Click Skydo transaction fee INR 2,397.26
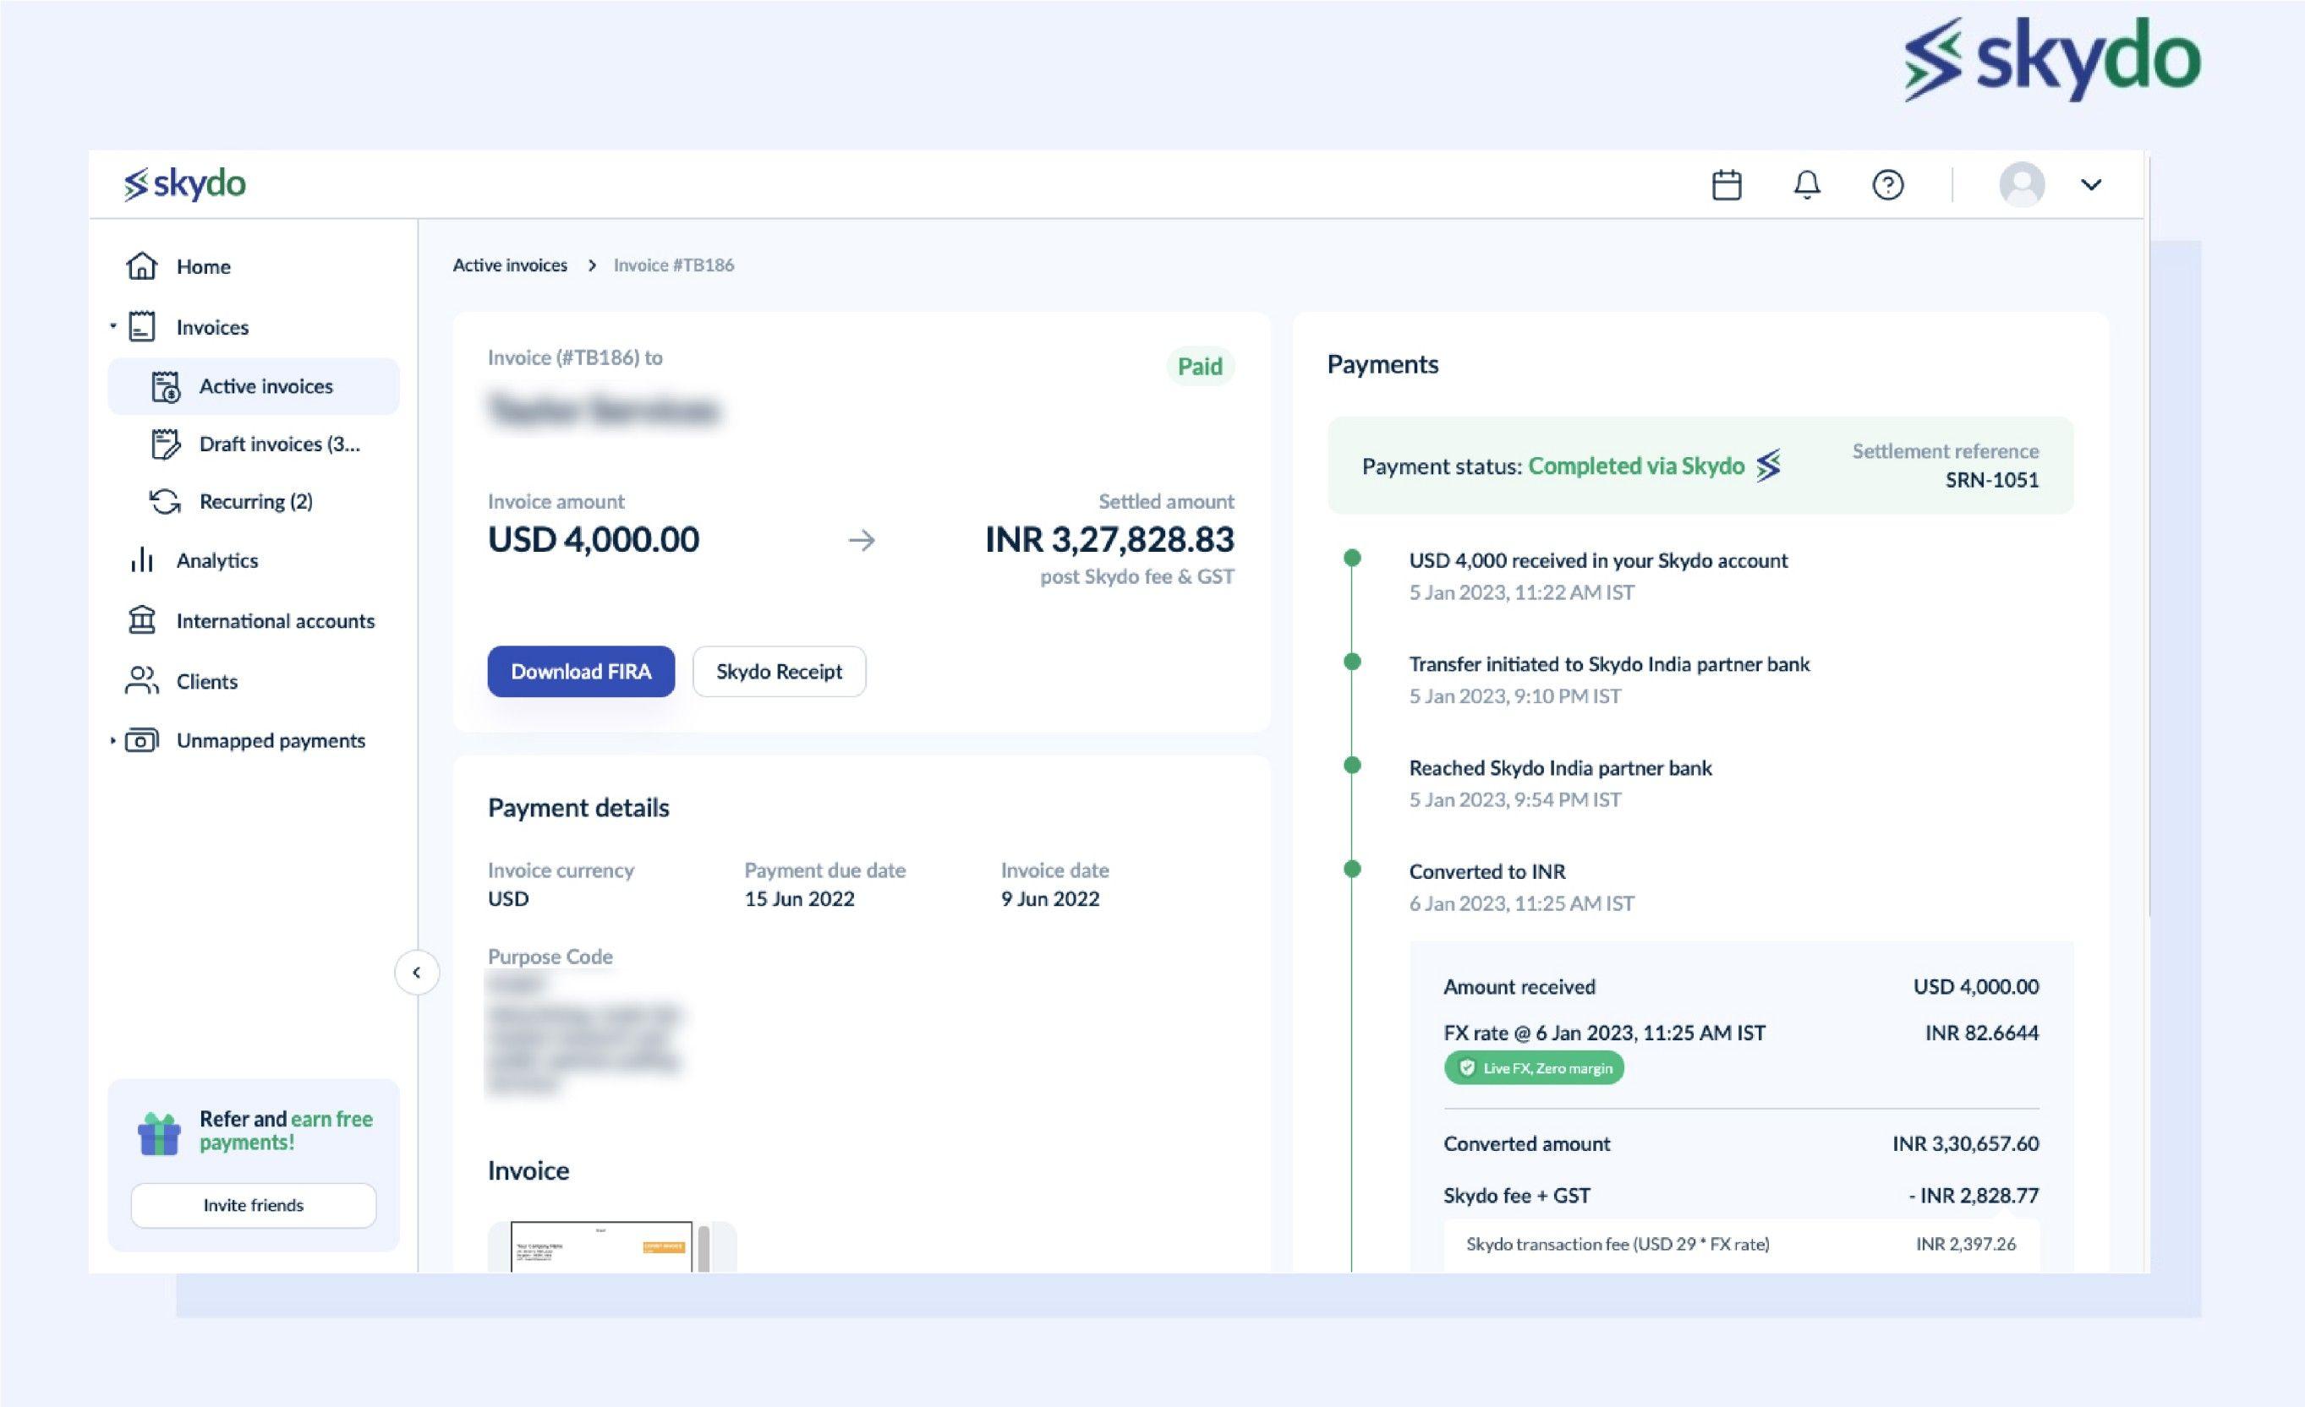The width and height of the screenshot is (2305, 1407). click(x=1965, y=1245)
